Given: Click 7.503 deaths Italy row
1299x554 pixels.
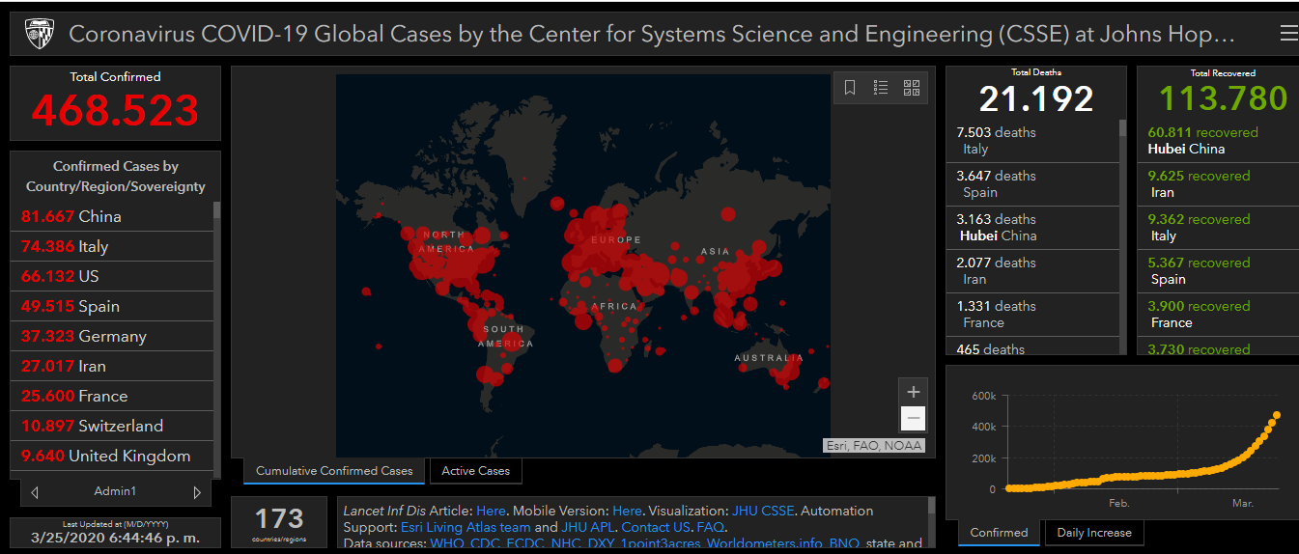Looking at the screenshot, I should [1032, 141].
